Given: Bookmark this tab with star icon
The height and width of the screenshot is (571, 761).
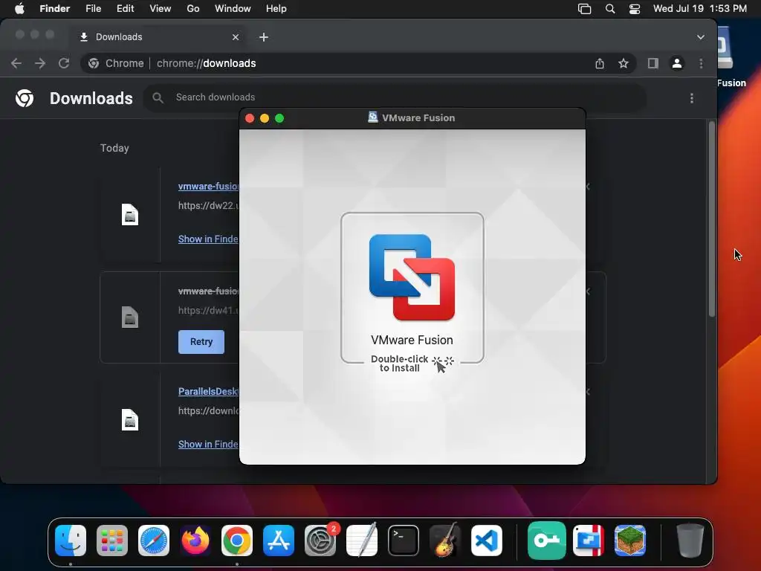Looking at the screenshot, I should pyautogui.click(x=624, y=63).
